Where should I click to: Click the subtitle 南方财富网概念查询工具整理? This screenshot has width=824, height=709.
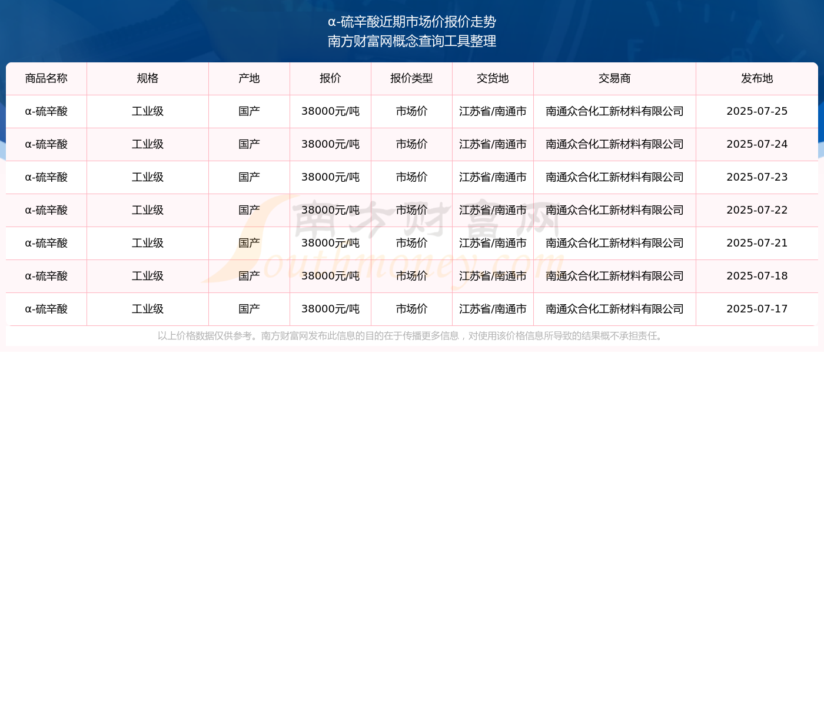pyautogui.click(x=412, y=41)
